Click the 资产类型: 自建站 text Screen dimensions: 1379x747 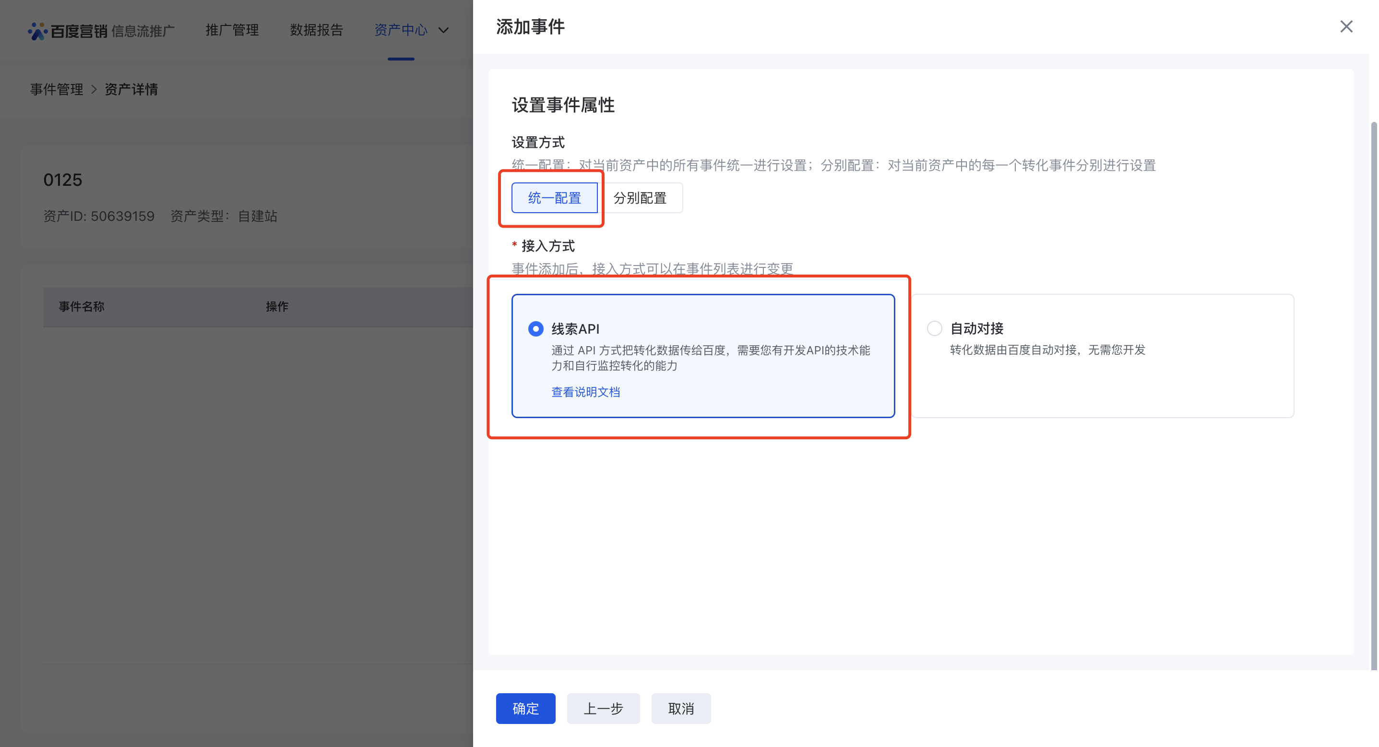[224, 217]
